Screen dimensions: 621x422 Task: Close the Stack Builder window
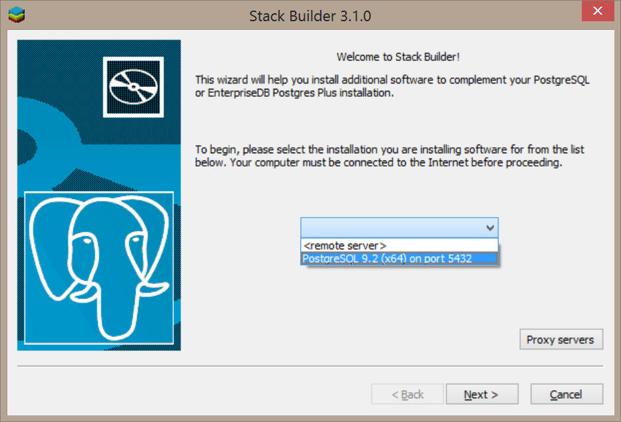598,11
